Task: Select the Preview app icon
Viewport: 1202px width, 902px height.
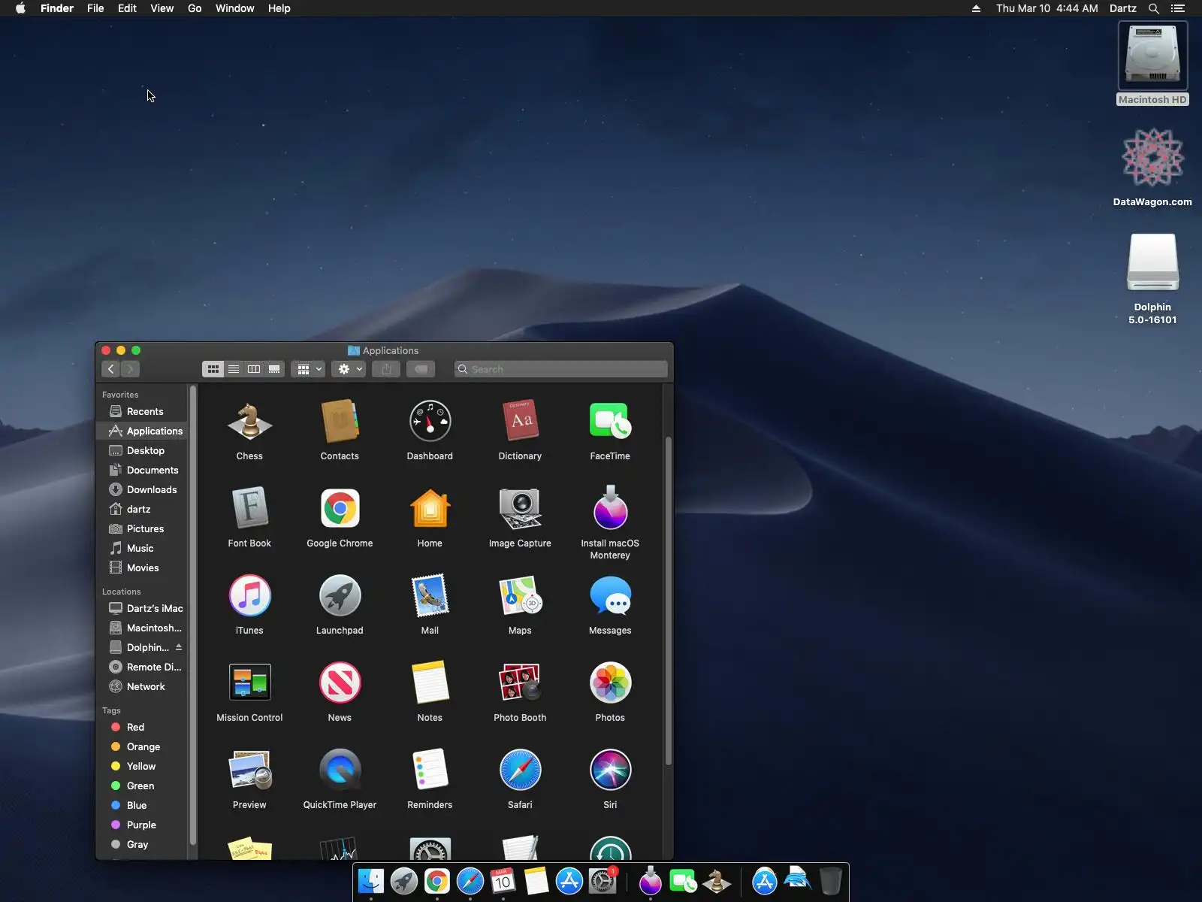Action: [249, 770]
